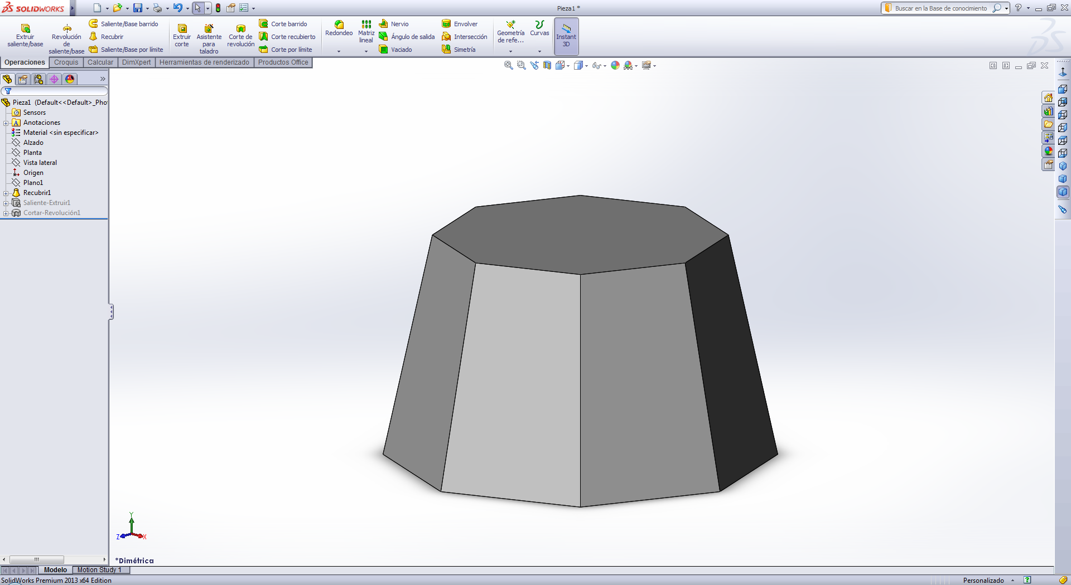
Task: Switch to Motion Study 1 tab
Action: pos(100,570)
